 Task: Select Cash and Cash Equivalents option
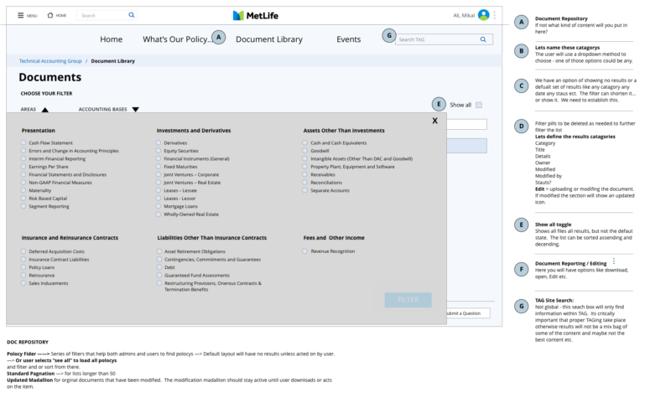[304, 142]
